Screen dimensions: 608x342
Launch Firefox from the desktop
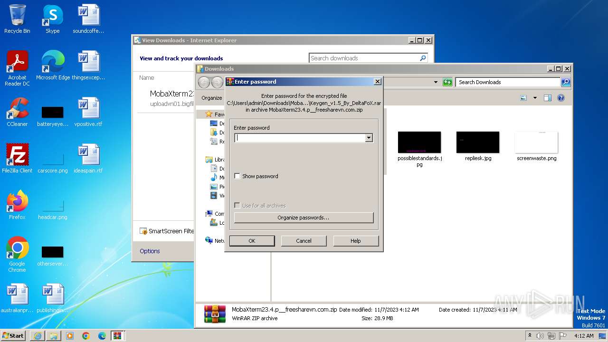17,205
